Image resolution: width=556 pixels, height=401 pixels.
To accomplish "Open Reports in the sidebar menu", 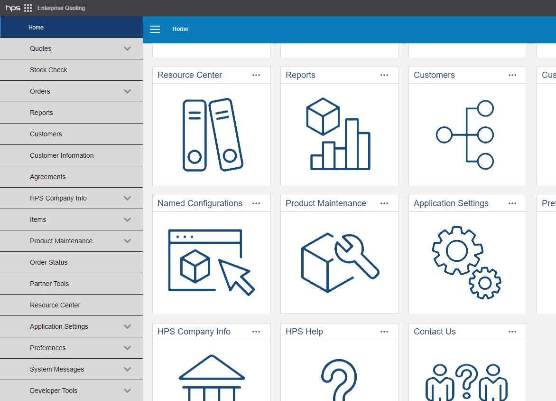I will click(x=71, y=113).
